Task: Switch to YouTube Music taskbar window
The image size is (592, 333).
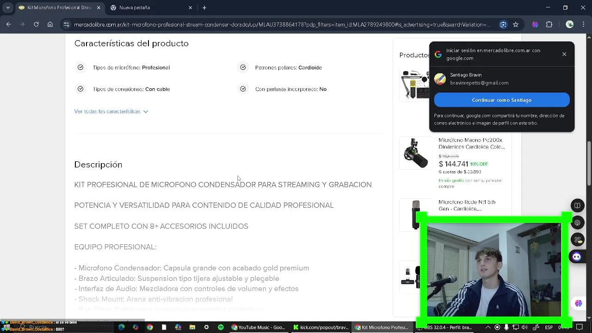Action: pyautogui.click(x=259, y=327)
